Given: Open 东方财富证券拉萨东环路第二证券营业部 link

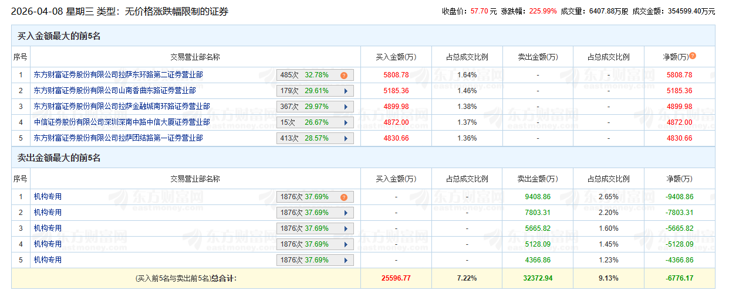Looking at the screenshot, I should coord(118,75).
